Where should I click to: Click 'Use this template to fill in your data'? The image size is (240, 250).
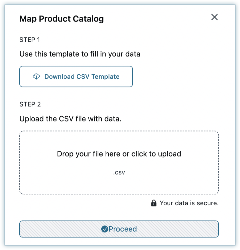coord(80,54)
